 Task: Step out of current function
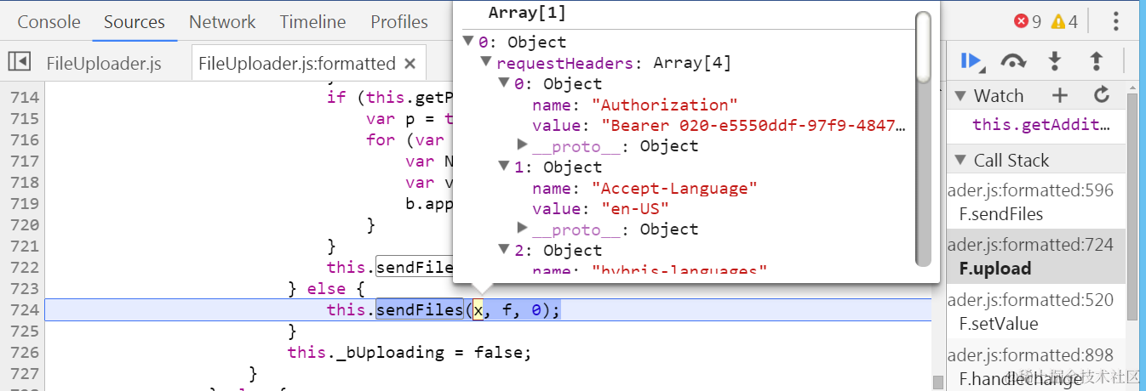point(1097,61)
